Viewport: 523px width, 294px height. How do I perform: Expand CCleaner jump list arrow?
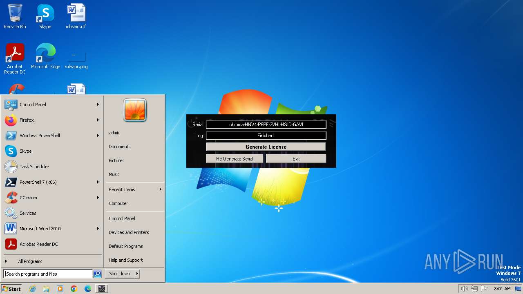(x=98, y=198)
